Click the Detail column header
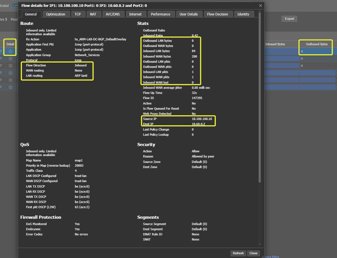This screenshot has width=337, height=258. click(x=10, y=44)
